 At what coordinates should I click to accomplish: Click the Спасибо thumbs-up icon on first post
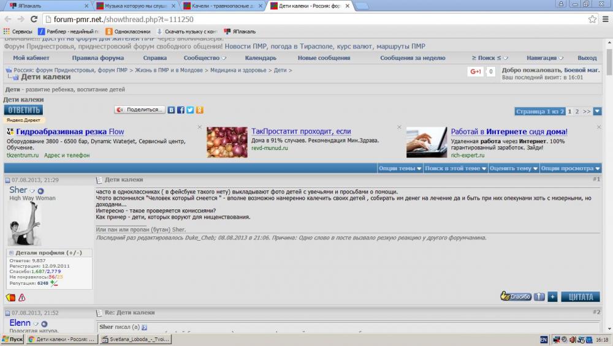click(516, 296)
